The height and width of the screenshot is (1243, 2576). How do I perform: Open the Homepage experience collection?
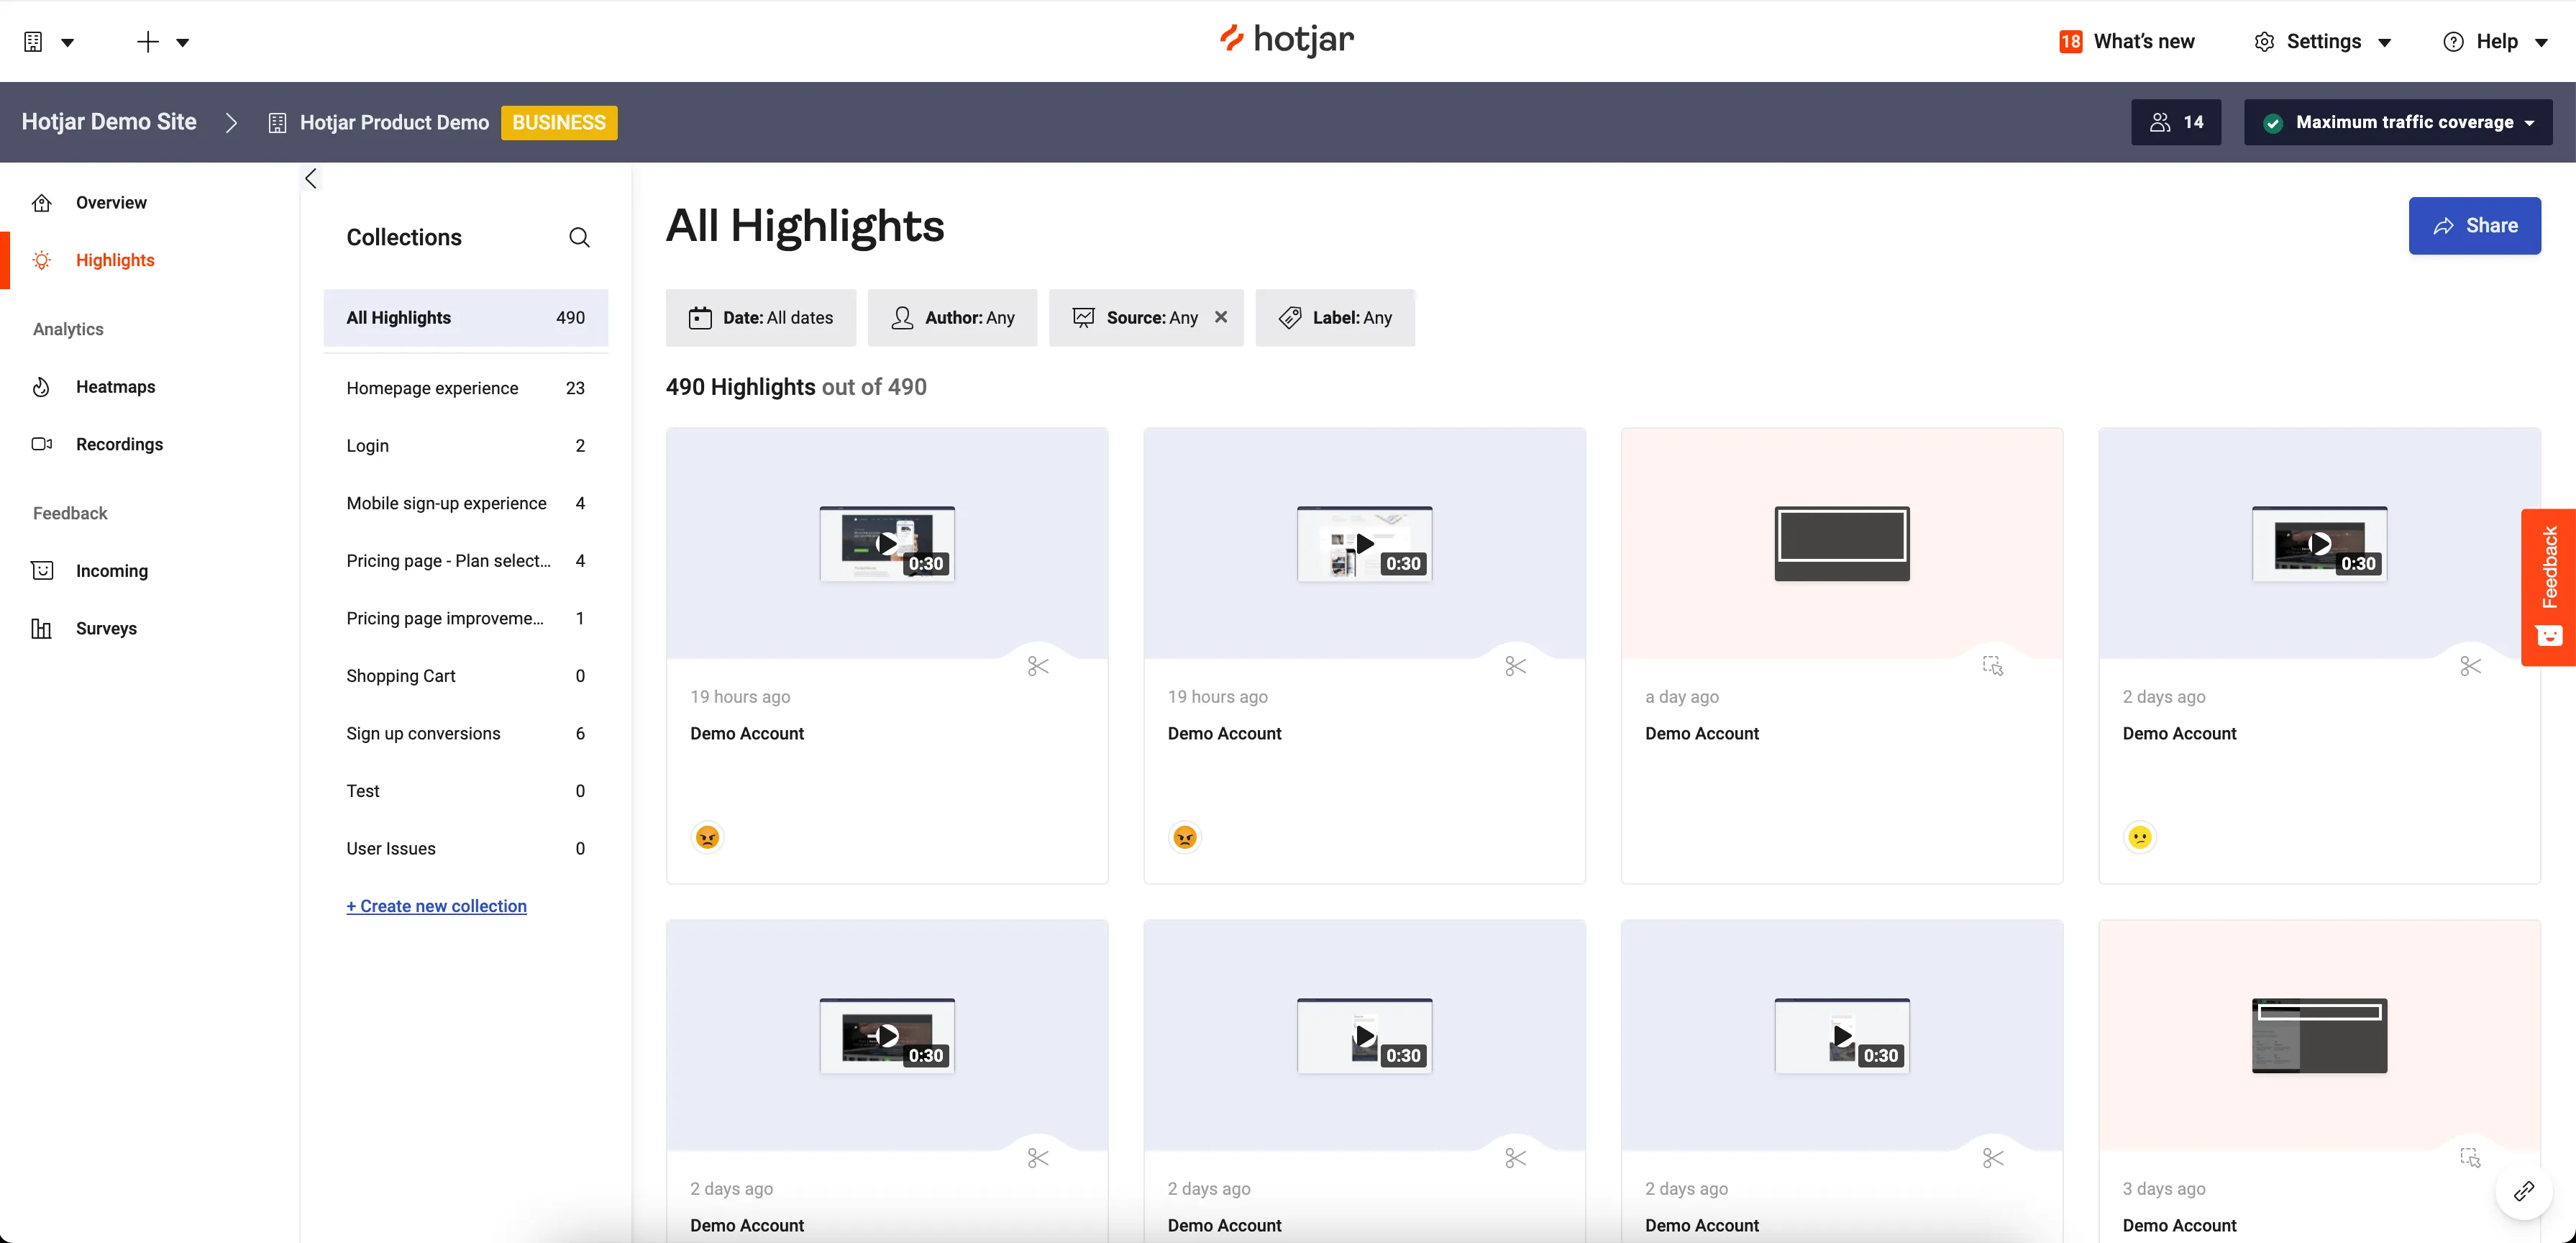(465, 388)
